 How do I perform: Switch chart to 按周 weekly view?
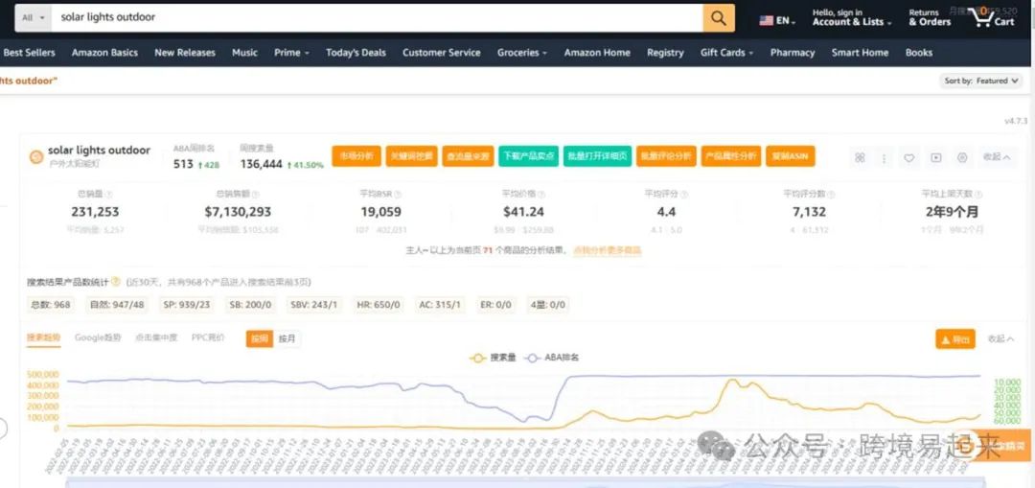tap(260, 338)
